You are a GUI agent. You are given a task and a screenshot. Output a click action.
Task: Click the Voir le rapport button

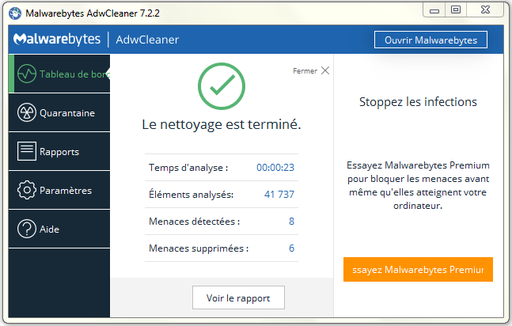[238, 298]
